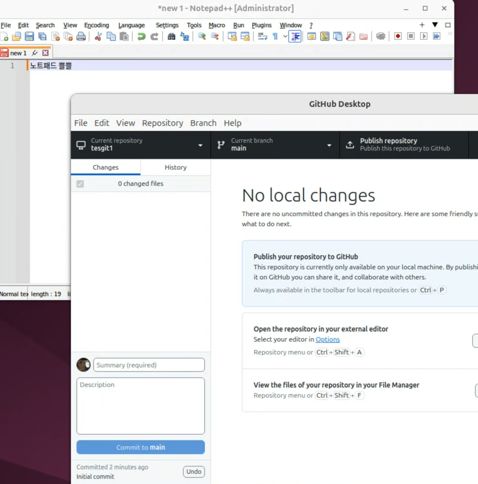Click the Copy icon in Notepad++ toolbar
Viewport: 478px width, 484px height.
(x=111, y=36)
